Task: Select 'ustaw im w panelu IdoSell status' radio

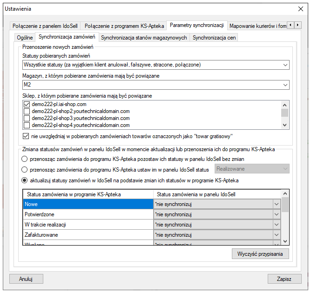Action: click(x=25, y=170)
